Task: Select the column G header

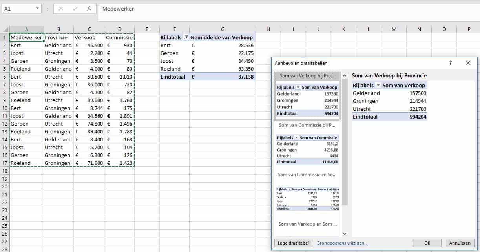Action: point(223,29)
